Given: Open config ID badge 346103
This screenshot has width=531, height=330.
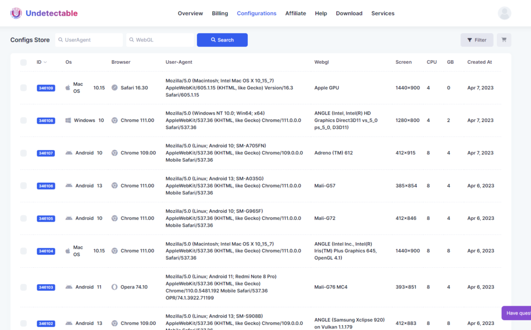Looking at the screenshot, I should 46,287.
